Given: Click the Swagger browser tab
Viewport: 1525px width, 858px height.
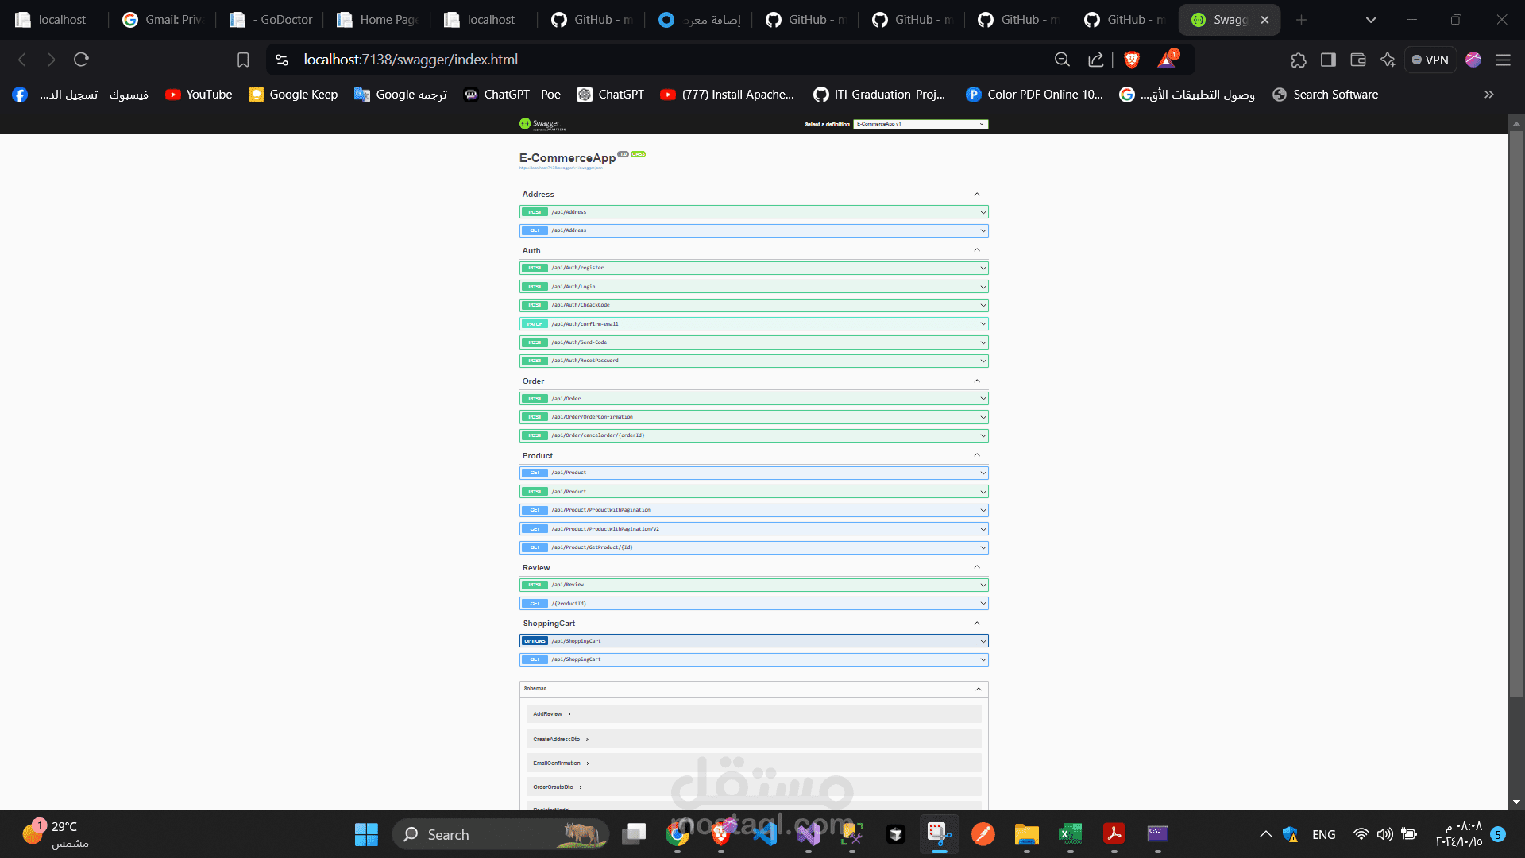Looking at the screenshot, I should (x=1229, y=20).
